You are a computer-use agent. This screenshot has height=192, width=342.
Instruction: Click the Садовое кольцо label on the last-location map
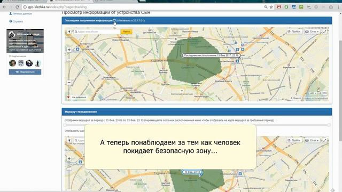coord(162,60)
